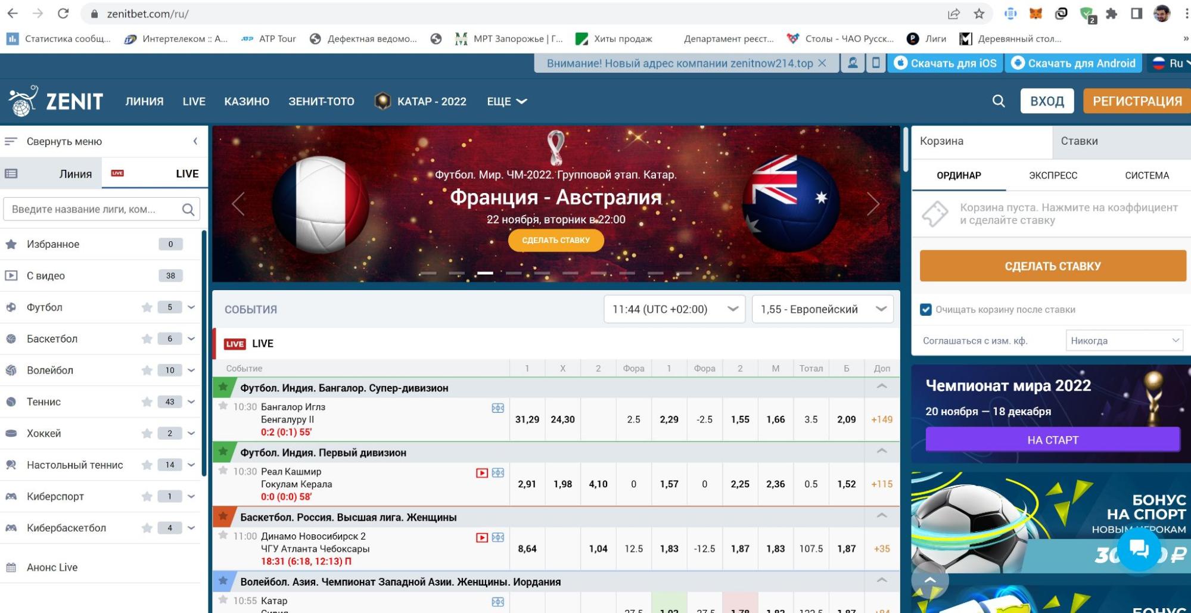Viewport: 1191px width, 613px height.
Task: Uncheck Очищать корзину после ставки checkbox
Action: [926, 309]
